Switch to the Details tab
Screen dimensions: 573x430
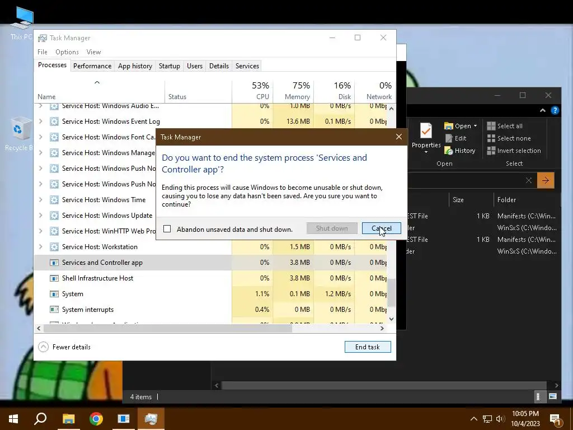click(x=219, y=66)
